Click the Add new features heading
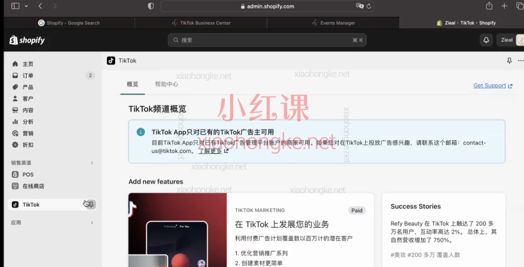 pos(156,182)
